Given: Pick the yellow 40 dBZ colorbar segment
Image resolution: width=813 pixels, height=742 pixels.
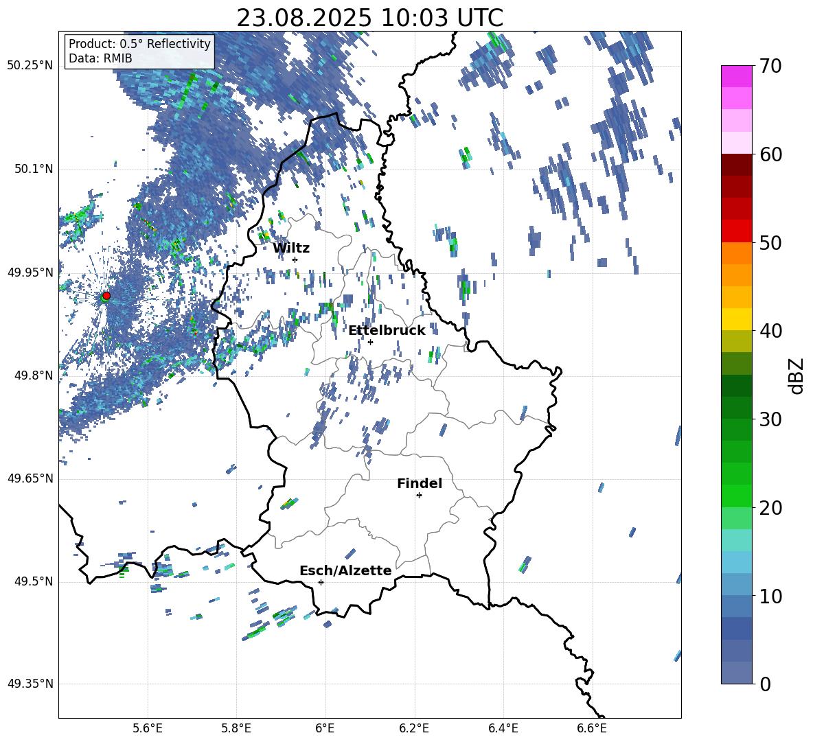Looking at the screenshot, I should [736, 319].
